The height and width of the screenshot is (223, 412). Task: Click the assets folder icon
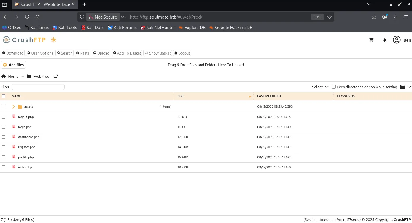pyautogui.click(x=20, y=106)
